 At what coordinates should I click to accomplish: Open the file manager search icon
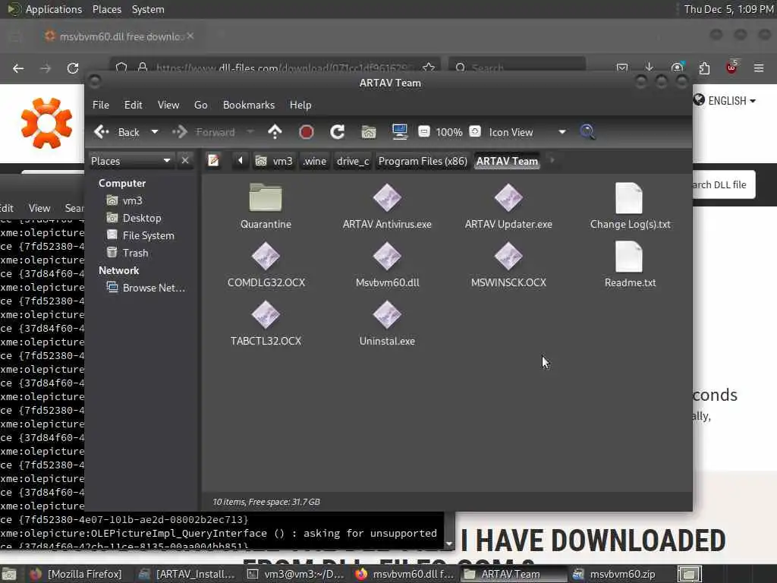[587, 132]
